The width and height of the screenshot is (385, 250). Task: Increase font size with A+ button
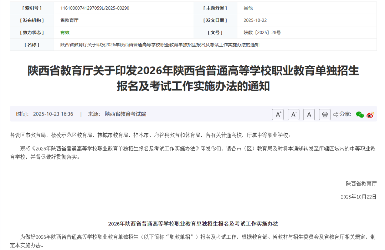pos(278,115)
